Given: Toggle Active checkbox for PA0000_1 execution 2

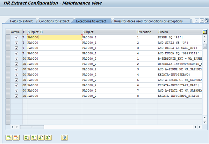Looking at the screenshot, I should pyautogui.click(x=16, y=43).
